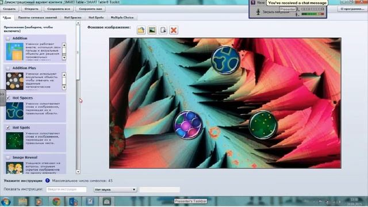Click the 'You've received a chat message' notification
This screenshot has height=207, width=368.
click(297, 3)
